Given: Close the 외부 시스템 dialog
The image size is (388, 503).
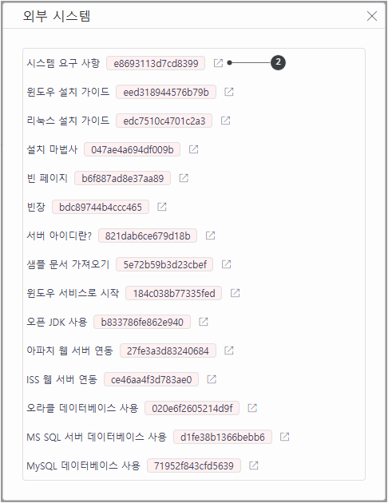Looking at the screenshot, I should coord(372,16).
